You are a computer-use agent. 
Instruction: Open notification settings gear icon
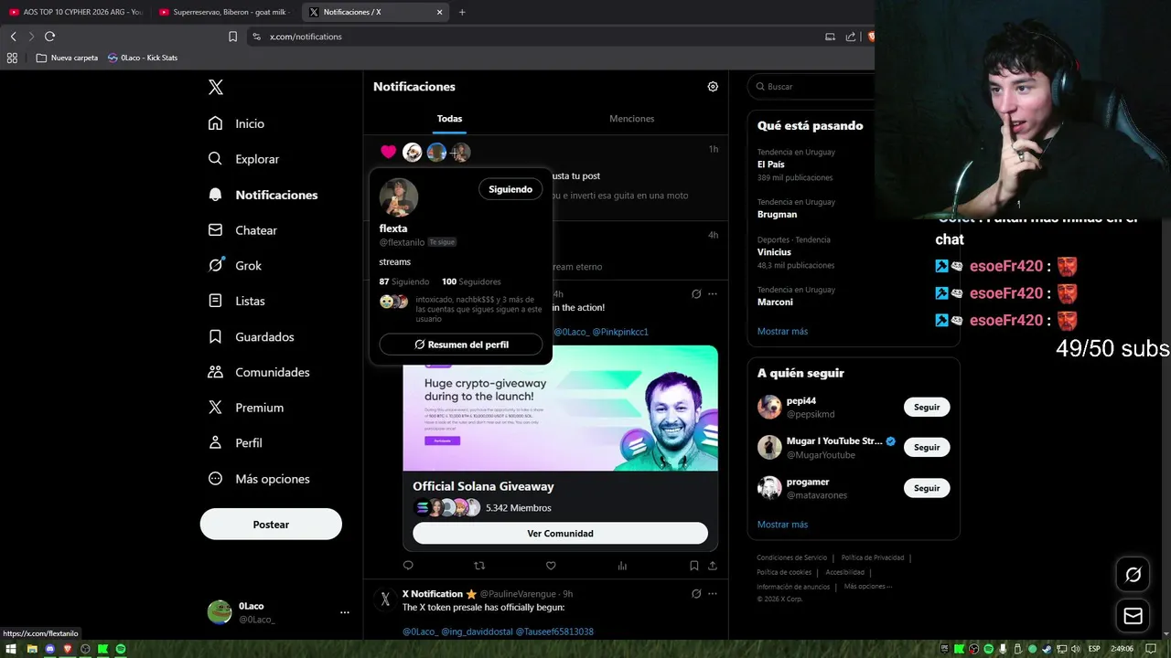(713, 87)
